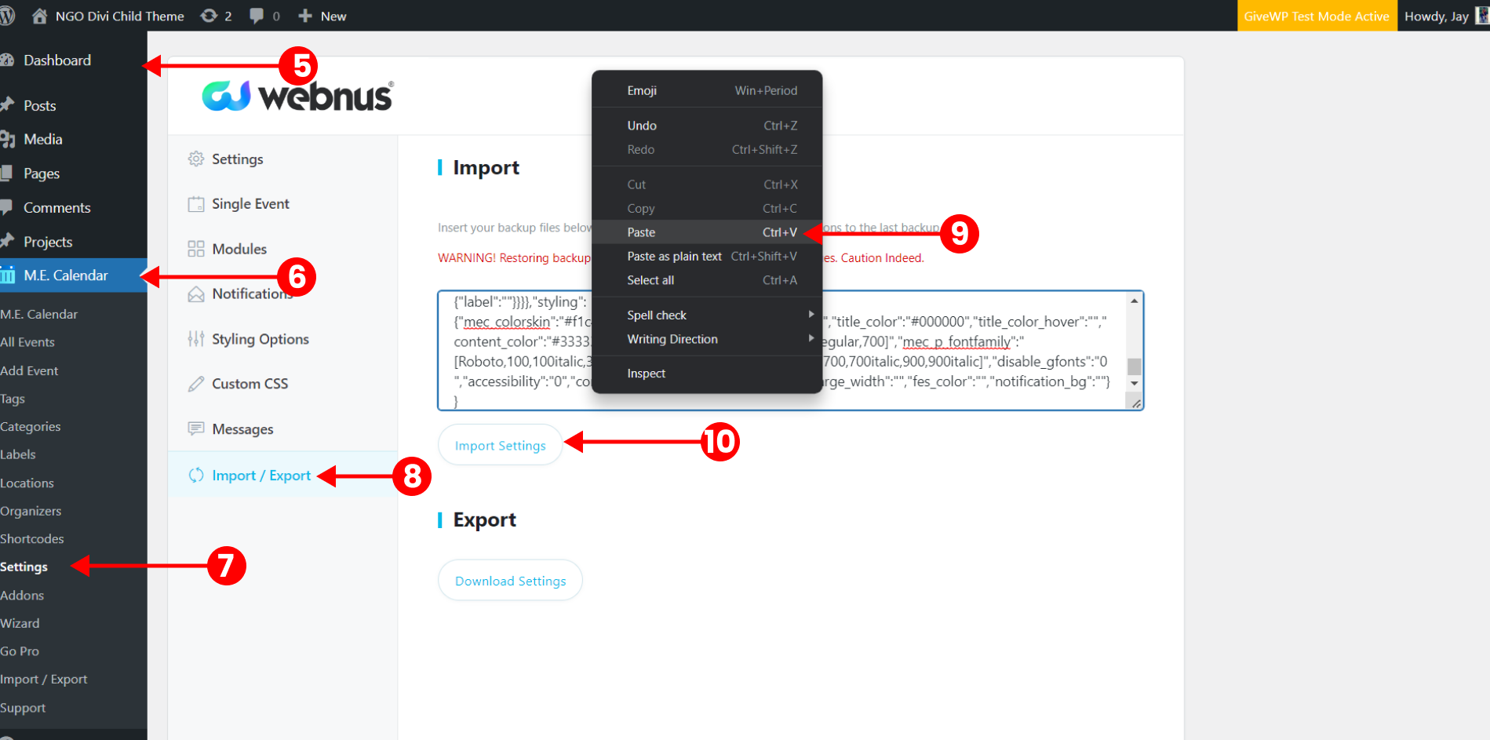Open Organizers submenu item

[x=31, y=511]
